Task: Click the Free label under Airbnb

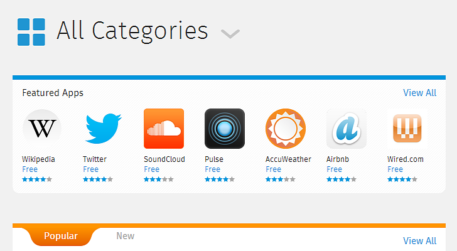Action: [x=334, y=169]
